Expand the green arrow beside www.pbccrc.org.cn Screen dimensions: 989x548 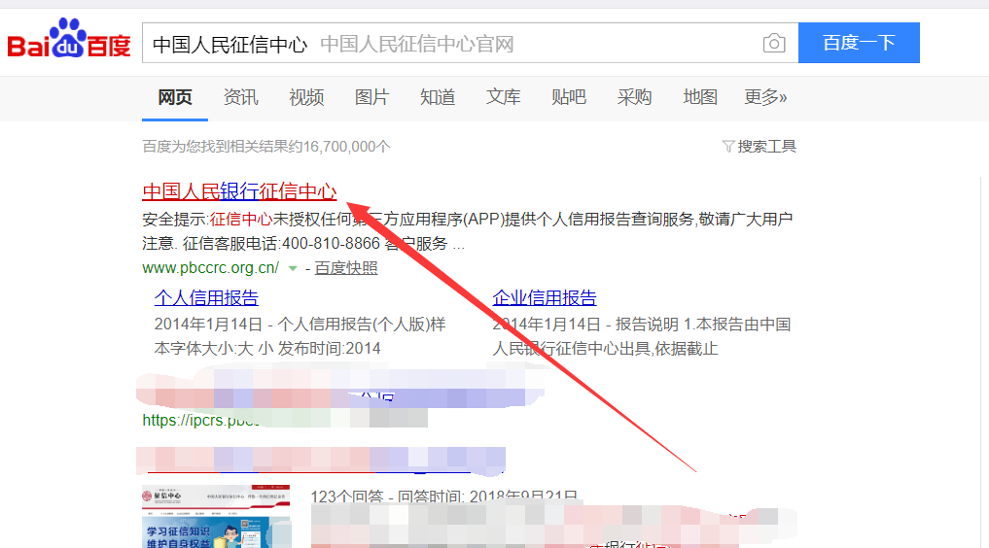click(292, 268)
